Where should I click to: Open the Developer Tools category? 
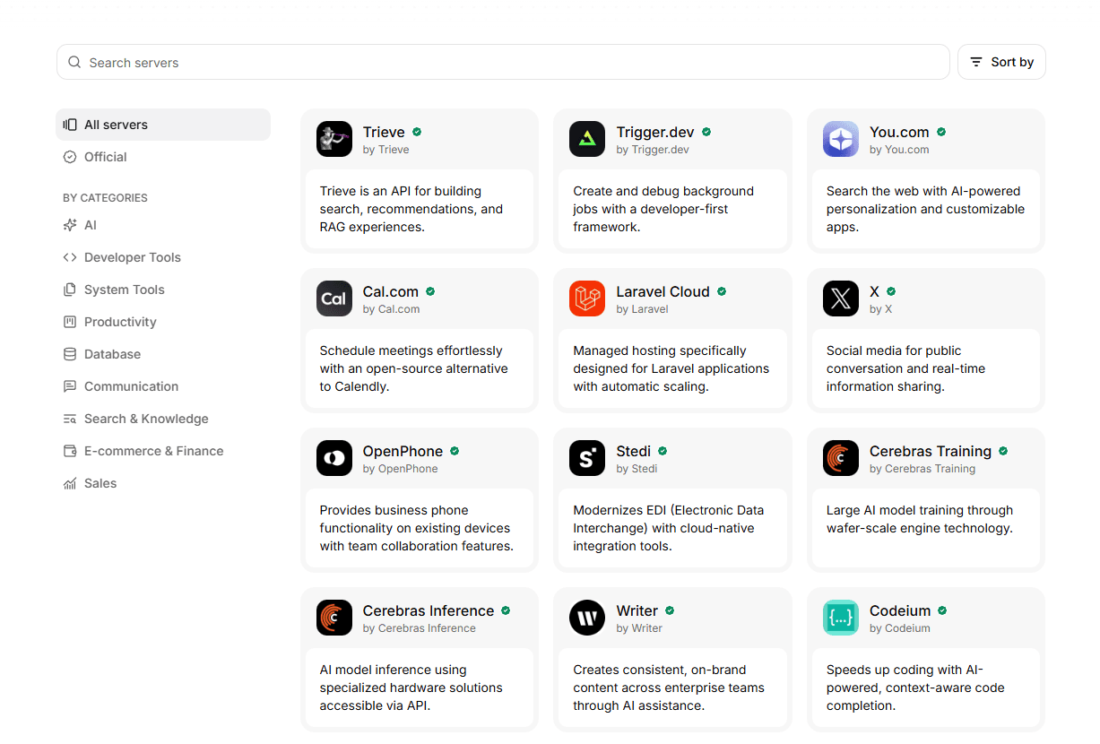(132, 257)
